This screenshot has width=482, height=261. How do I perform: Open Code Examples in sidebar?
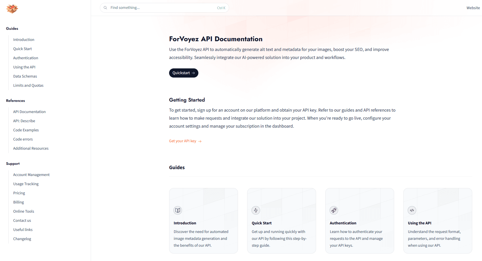pyautogui.click(x=26, y=130)
